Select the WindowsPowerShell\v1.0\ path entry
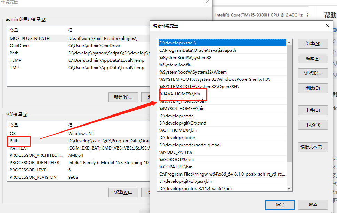This screenshot has height=213, width=337. coord(222,79)
